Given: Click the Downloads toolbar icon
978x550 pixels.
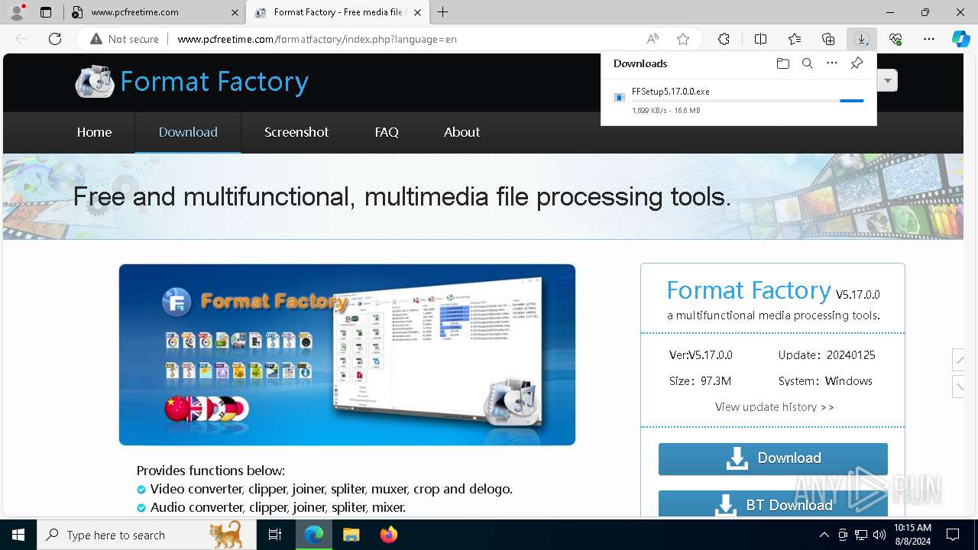Looking at the screenshot, I should 862,39.
